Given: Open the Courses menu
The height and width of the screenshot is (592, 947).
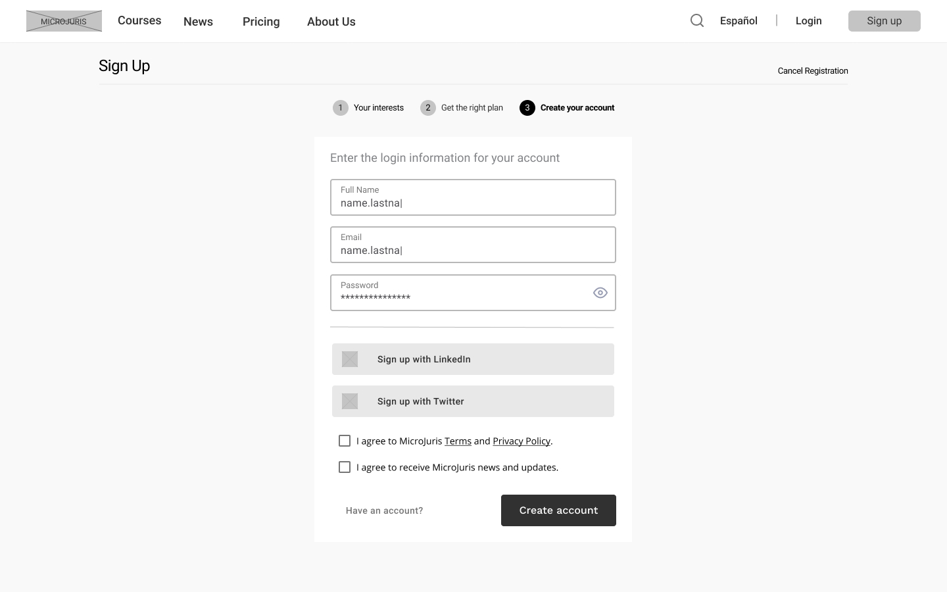Looking at the screenshot, I should [139, 20].
